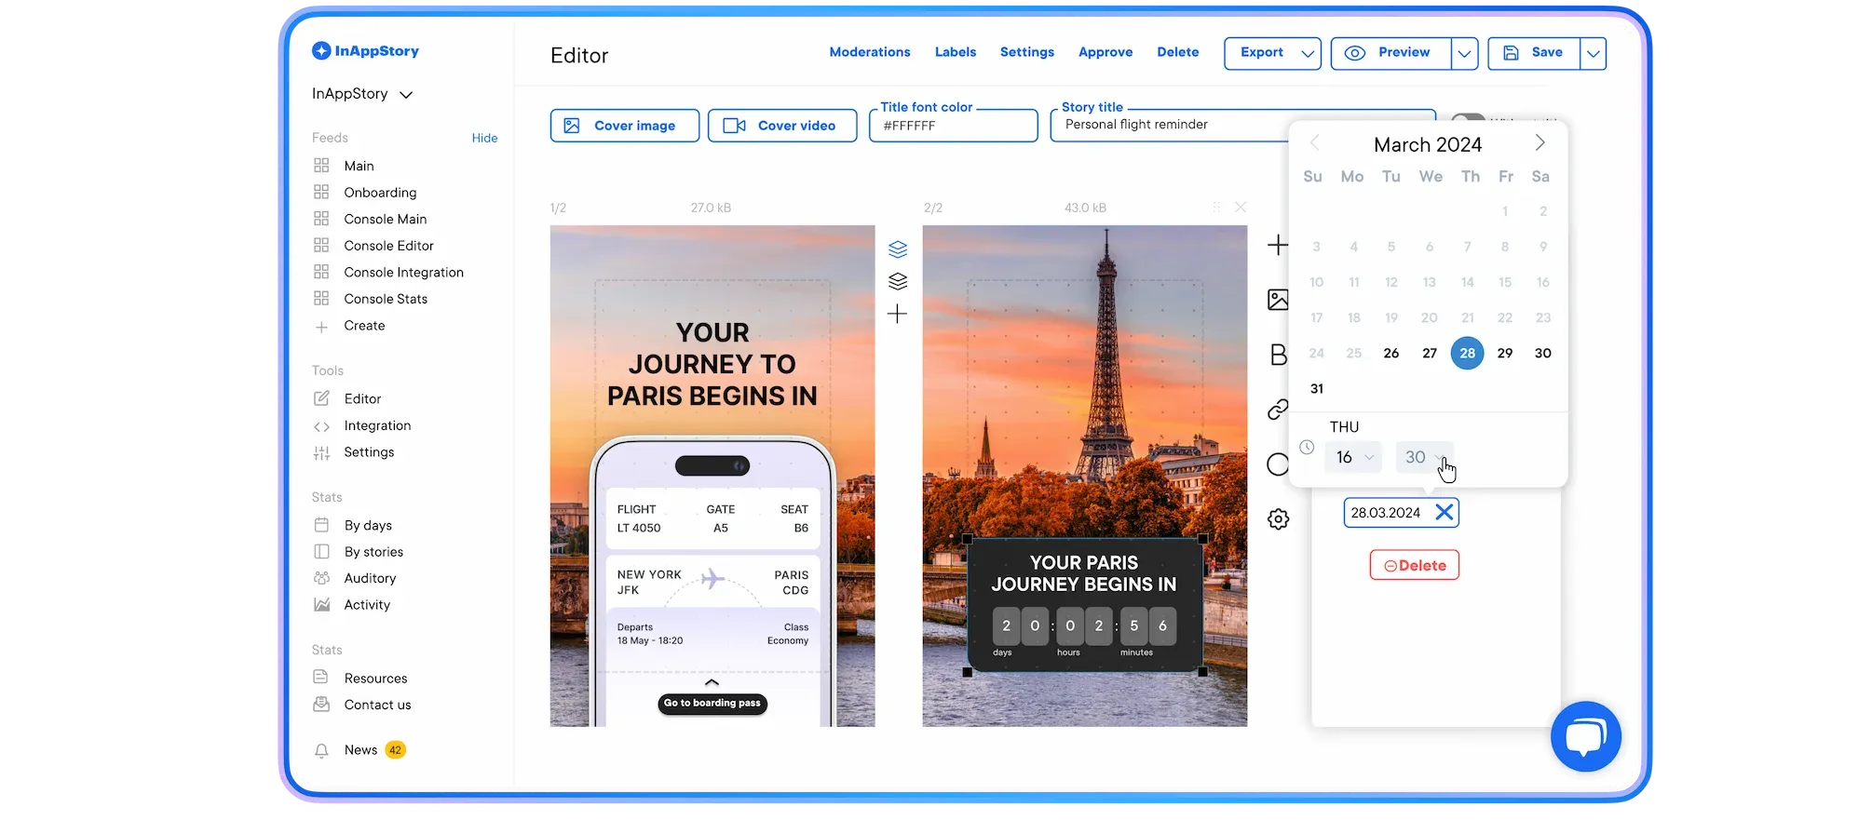The height and width of the screenshot is (820, 1872).
Task: Click the clock icon in time picker
Action: 1307,448
